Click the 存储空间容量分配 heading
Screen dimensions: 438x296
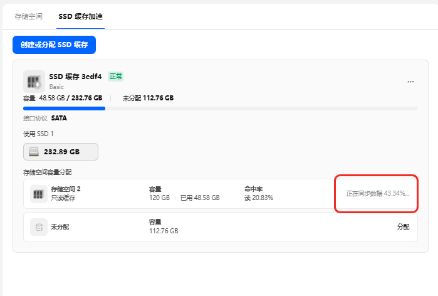[47, 172]
